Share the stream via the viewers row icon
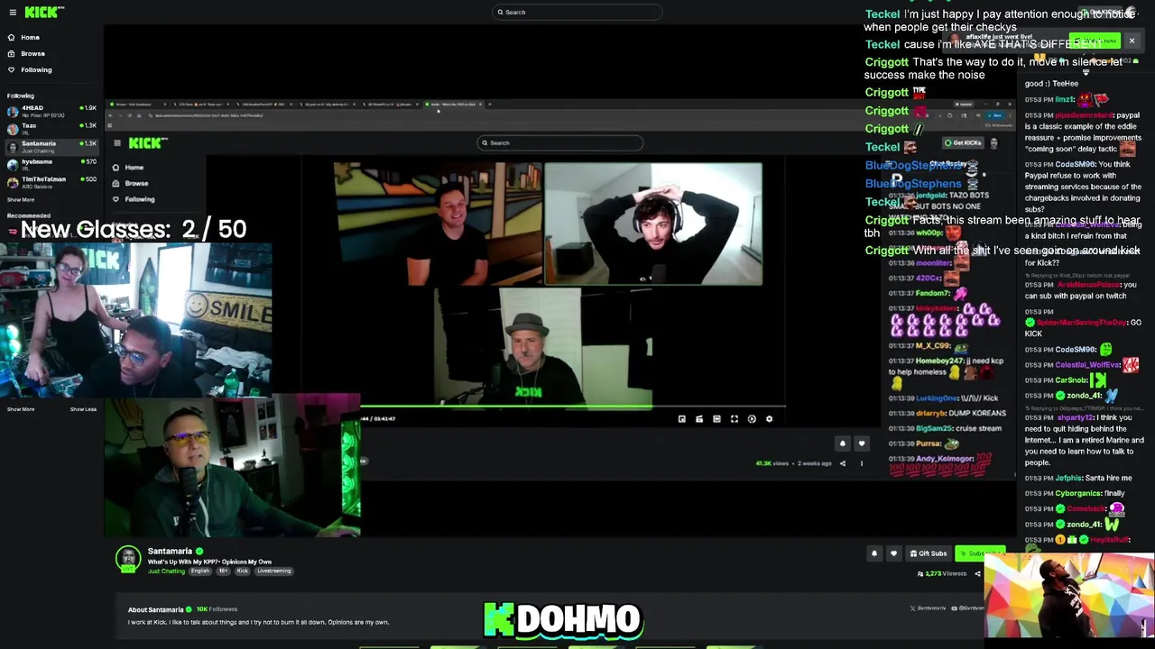The width and height of the screenshot is (1155, 649). (x=977, y=573)
